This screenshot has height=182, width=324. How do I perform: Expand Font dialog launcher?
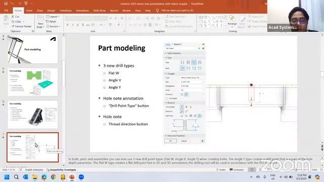tap(124, 31)
